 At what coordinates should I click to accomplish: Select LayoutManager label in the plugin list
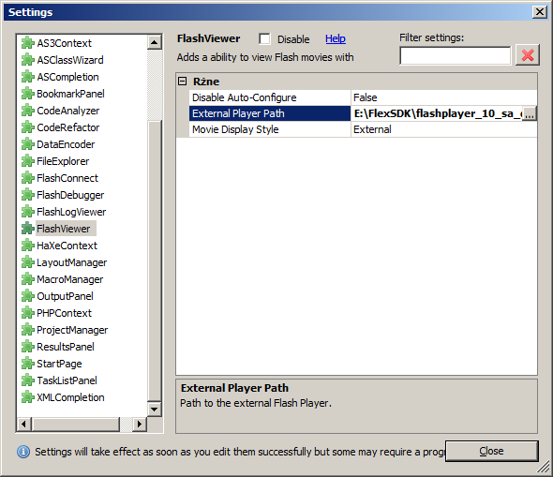(71, 262)
